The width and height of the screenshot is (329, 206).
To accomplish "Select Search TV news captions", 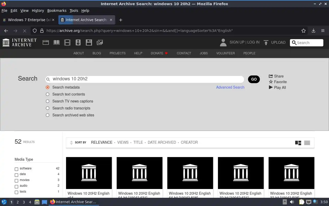I will click(48, 101).
